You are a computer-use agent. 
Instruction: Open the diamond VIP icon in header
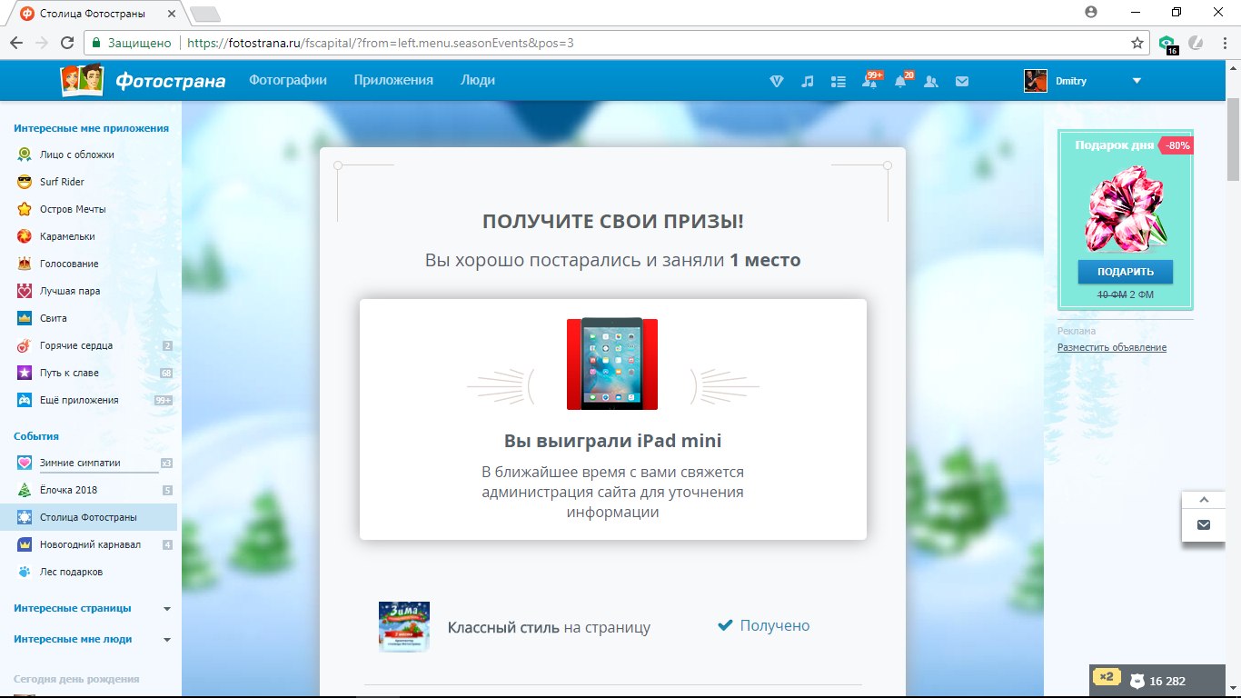pyautogui.click(x=777, y=81)
